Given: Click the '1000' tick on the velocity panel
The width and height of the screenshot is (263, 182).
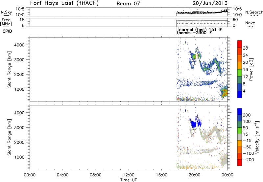Looking at the screenshot, I should 19,157.
